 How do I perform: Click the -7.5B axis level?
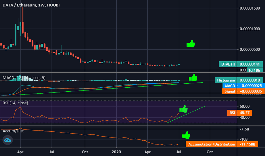click(x=244, y=129)
